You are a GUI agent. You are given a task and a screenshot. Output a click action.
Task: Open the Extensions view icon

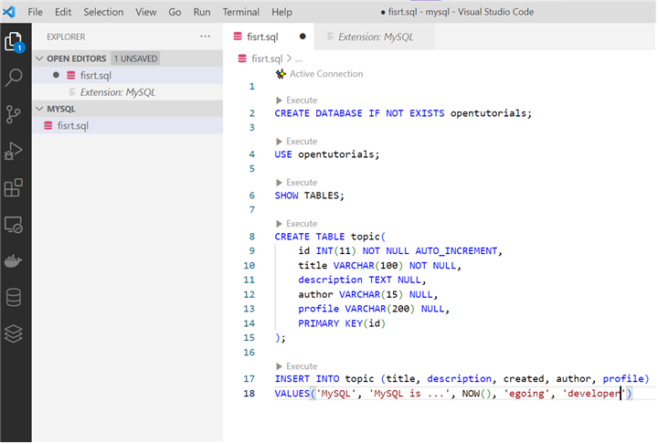tap(14, 187)
